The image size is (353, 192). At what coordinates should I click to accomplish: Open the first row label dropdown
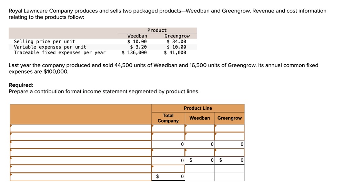[81, 128]
